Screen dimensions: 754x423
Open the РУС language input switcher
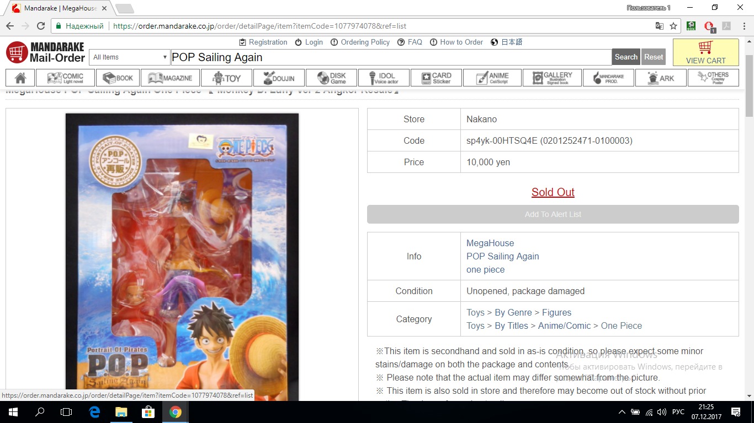pos(677,412)
